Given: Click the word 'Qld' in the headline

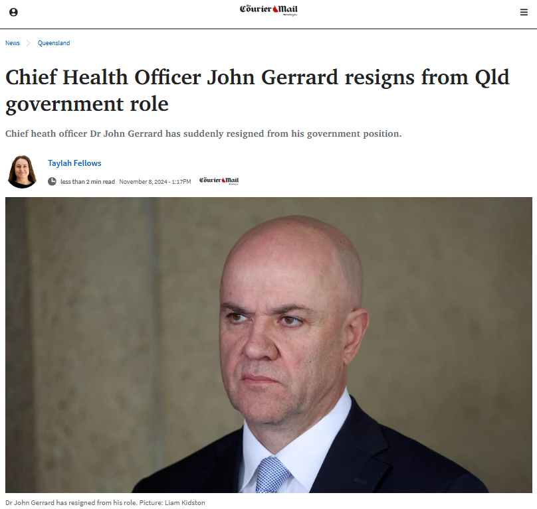Looking at the screenshot, I should 492,77.
